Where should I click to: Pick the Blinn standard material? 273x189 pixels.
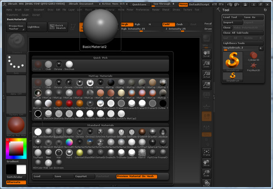[48, 153]
